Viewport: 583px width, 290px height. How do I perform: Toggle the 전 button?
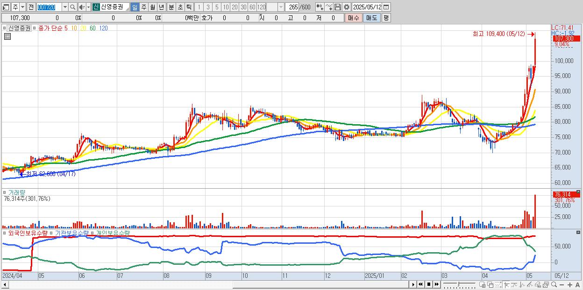coord(31,7)
